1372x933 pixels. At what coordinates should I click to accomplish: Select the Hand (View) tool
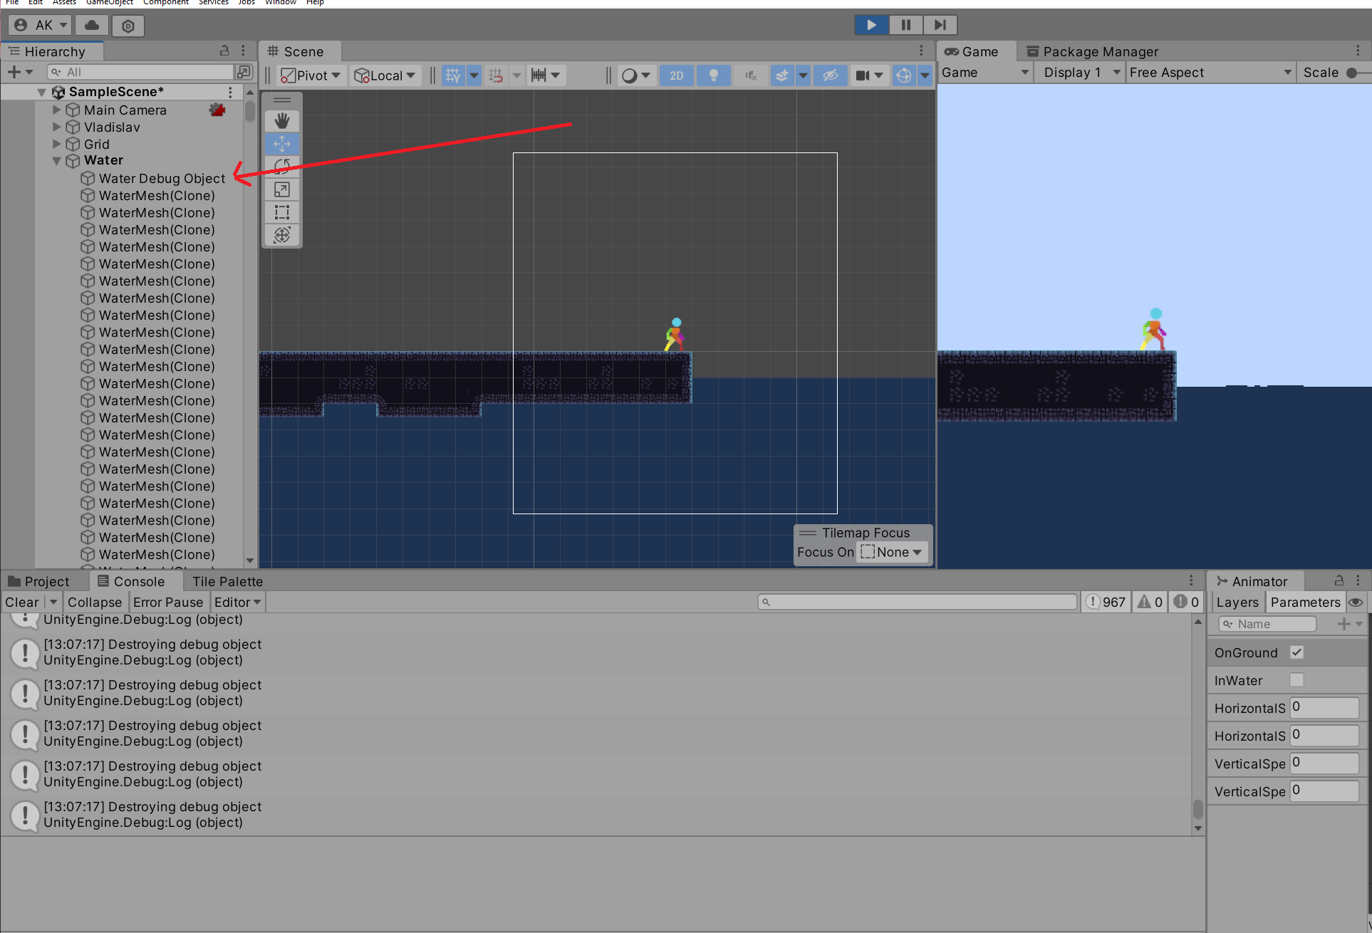pyautogui.click(x=282, y=121)
